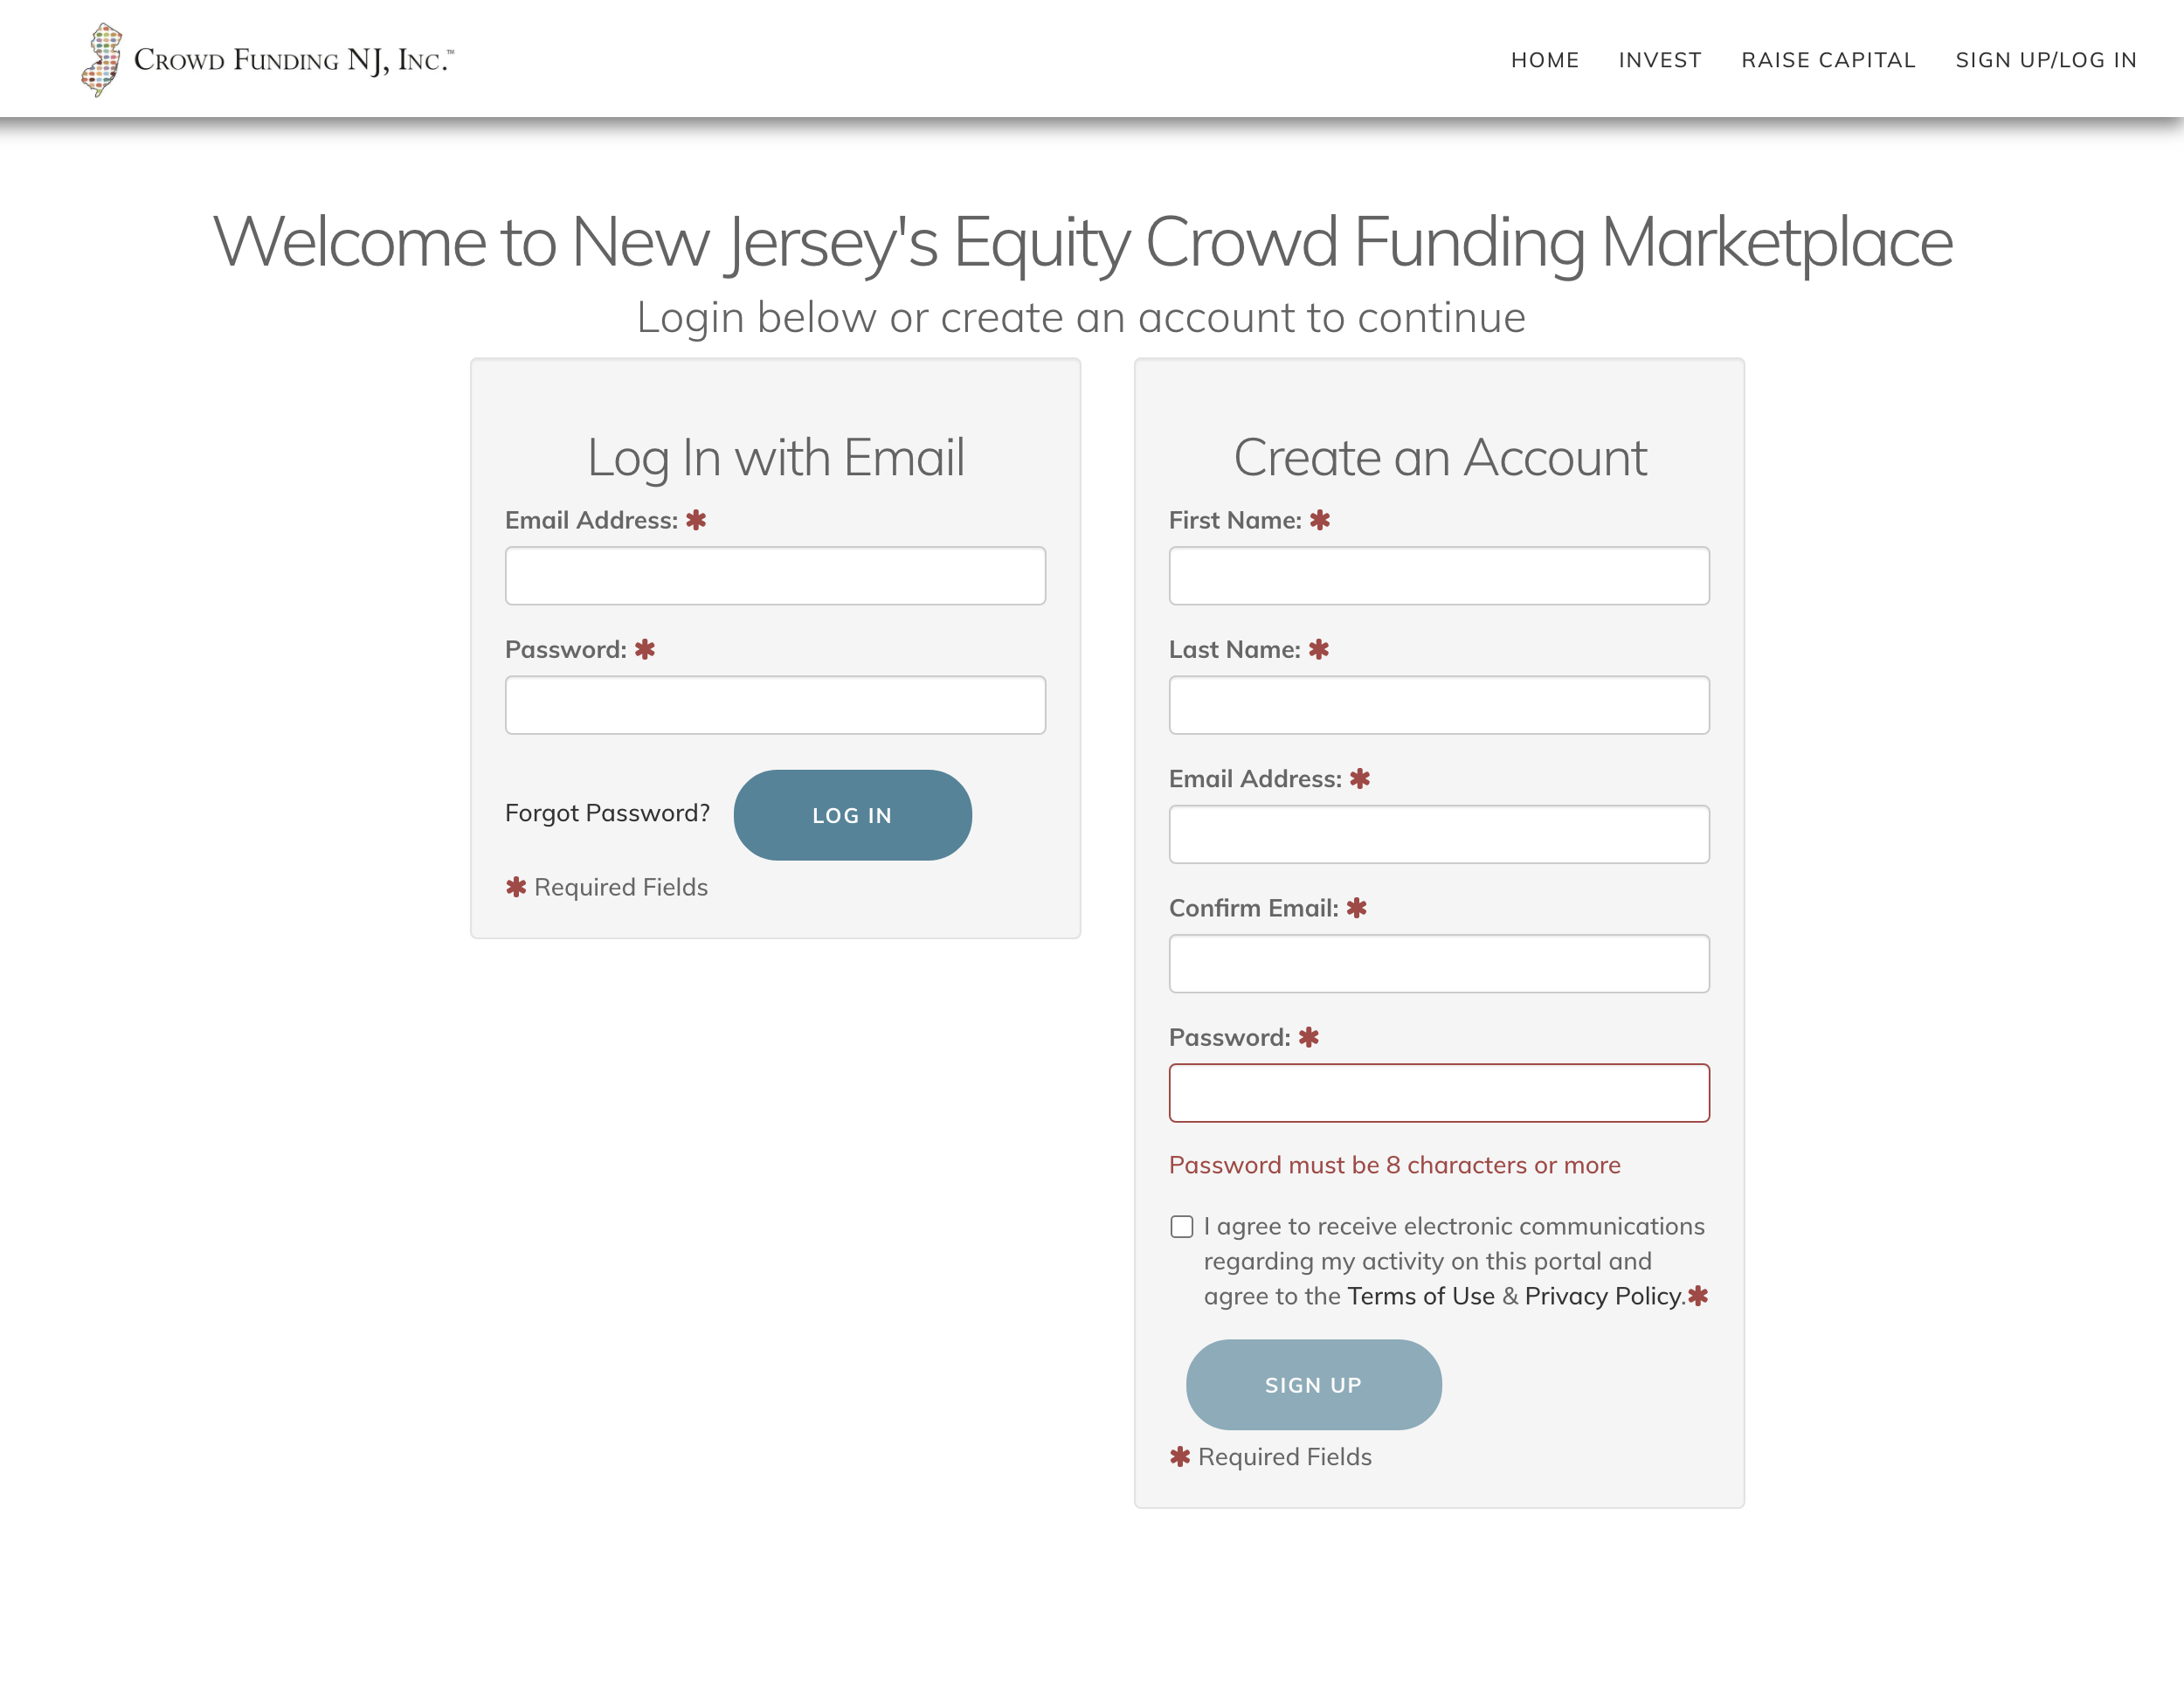Image resolution: width=2184 pixels, height=1688 pixels.
Task: Click the 'Log In with Email' heading
Action: (775, 458)
